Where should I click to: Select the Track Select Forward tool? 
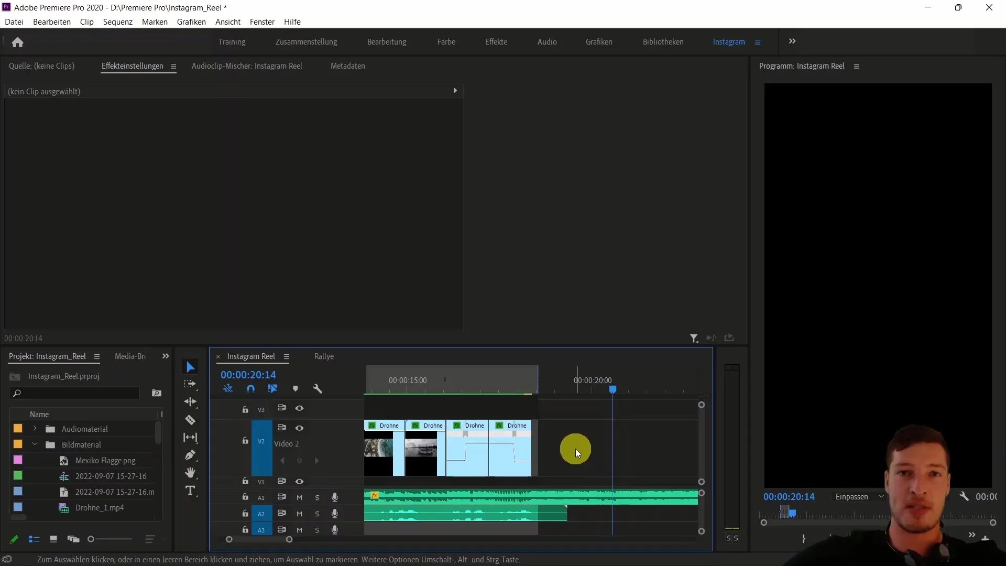pos(190,384)
